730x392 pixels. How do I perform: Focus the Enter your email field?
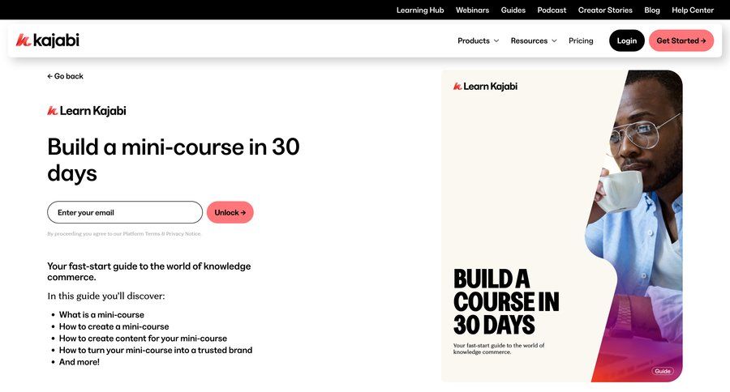(125, 212)
